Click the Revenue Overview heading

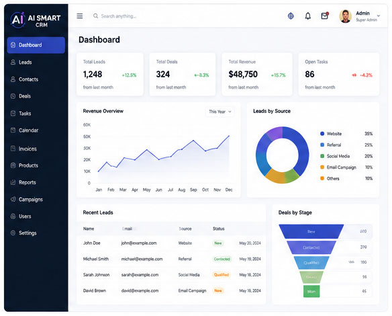coord(103,111)
